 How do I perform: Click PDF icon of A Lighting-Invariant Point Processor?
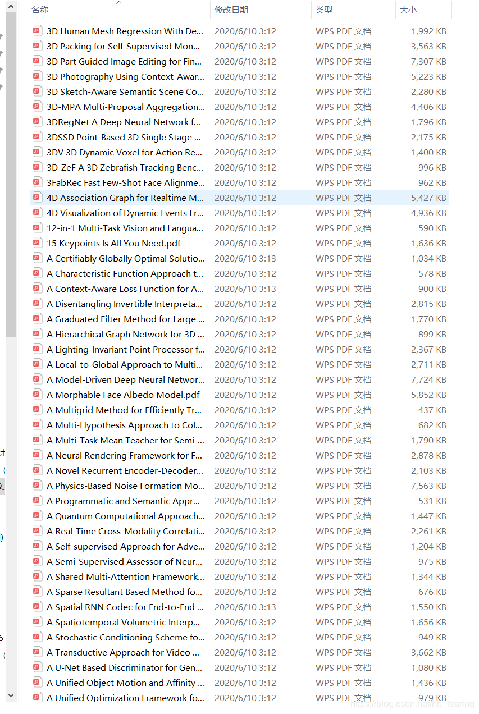click(x=37, y=349)
